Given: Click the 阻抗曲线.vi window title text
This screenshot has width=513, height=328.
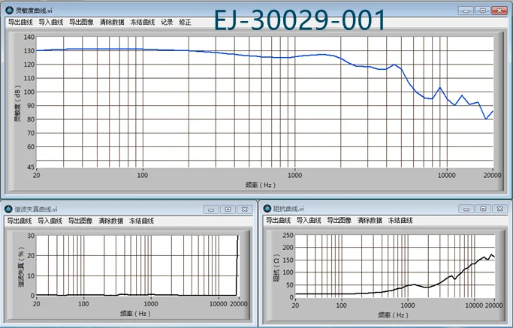Looking at the screenshot, I should (288, 209).
